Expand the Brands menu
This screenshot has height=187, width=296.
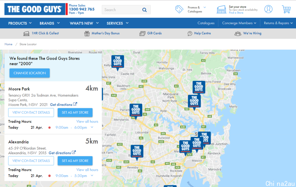pyautogui.click(x=50, y=23)
